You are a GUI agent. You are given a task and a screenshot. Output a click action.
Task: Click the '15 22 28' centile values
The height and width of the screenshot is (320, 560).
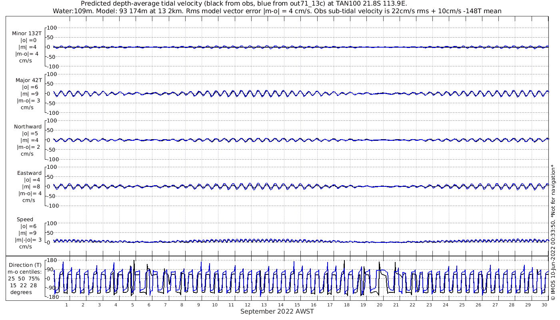point(23,285)
